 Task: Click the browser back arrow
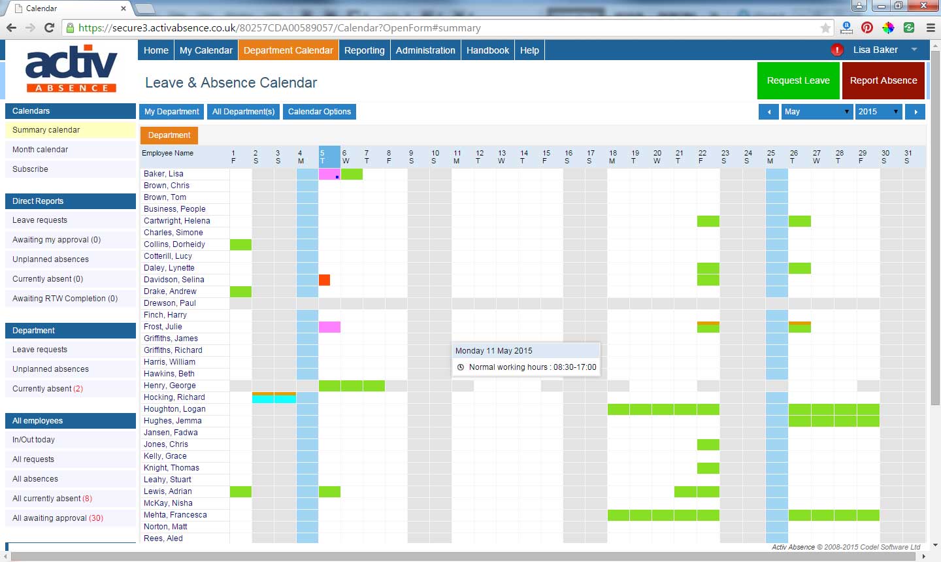coord(11,27)
